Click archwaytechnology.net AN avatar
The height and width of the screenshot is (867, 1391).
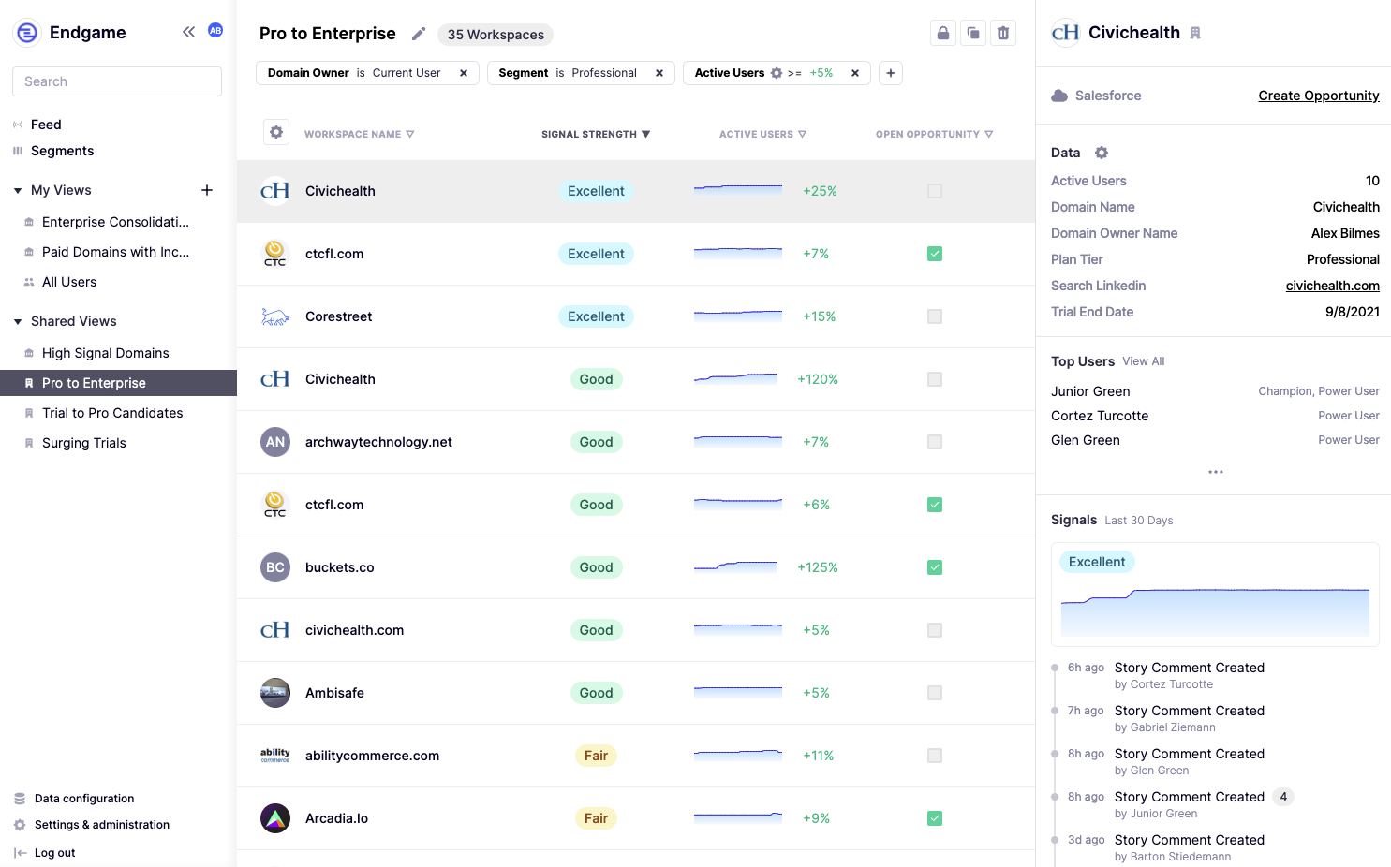pos(275,442)
